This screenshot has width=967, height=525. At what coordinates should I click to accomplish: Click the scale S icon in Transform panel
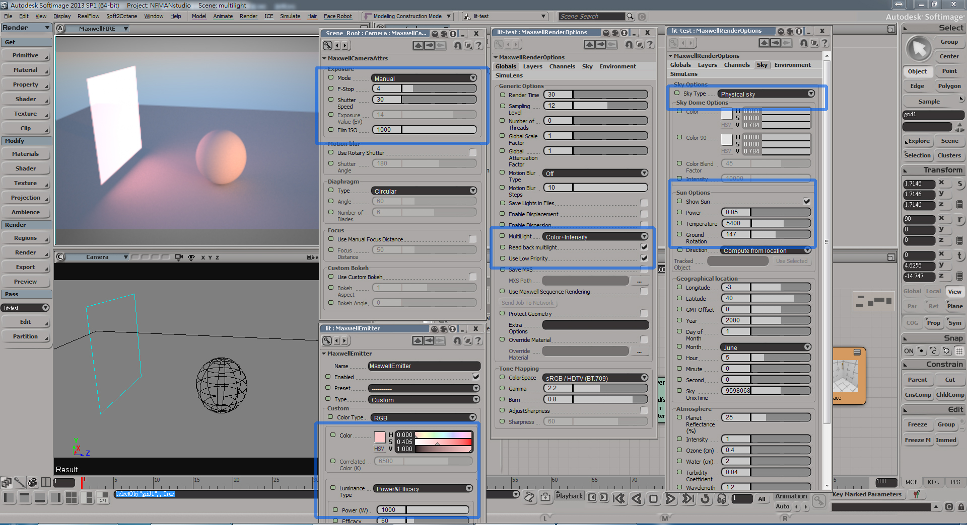(959, 184)
